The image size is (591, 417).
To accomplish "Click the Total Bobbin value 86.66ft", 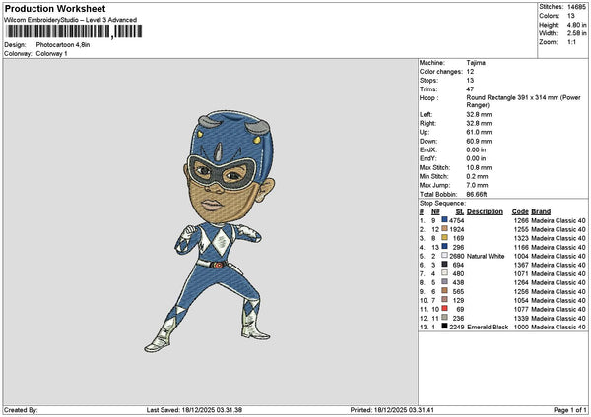I will [x=477, y=194].
